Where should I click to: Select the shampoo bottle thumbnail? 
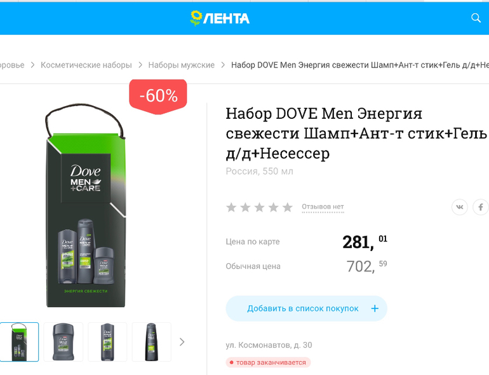tap(152, 342)
